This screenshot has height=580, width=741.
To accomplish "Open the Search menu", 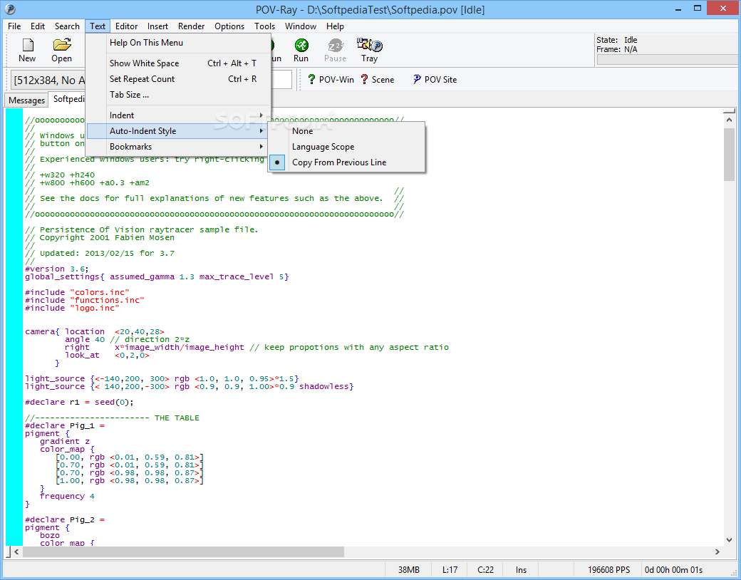I will pos(67,26).
